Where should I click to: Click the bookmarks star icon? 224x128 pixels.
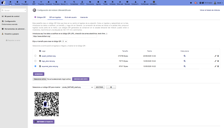point(191,3)
